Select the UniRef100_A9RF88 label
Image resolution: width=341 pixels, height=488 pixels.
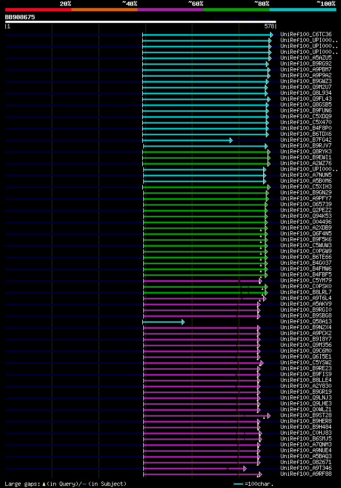click(x=306, y=474)
